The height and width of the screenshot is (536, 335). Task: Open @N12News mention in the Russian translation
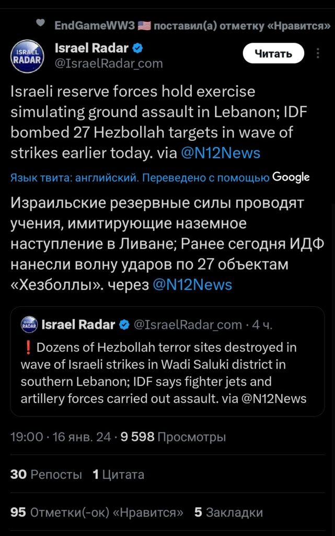tap(192, 285)
